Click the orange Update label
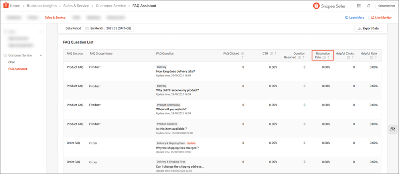The height and width of the screenshot is (174, 399). click(192, 143)
